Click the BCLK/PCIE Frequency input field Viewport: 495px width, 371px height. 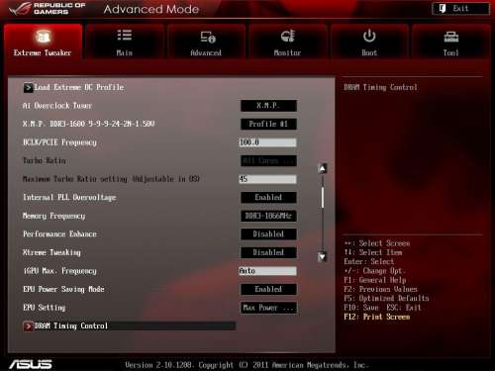267,142
